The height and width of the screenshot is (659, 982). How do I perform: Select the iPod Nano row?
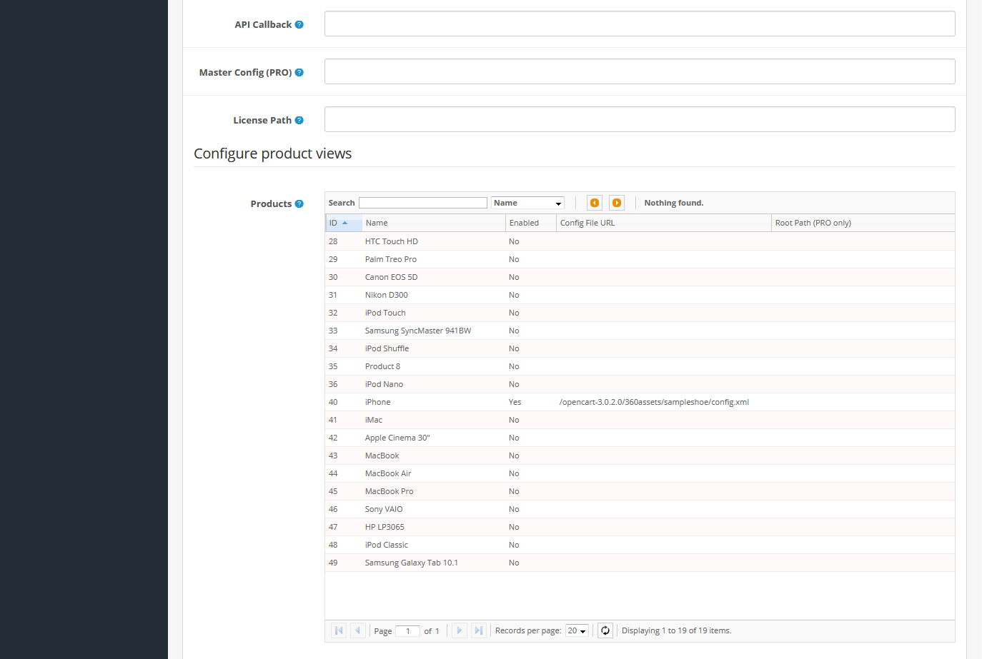[640, 384]
